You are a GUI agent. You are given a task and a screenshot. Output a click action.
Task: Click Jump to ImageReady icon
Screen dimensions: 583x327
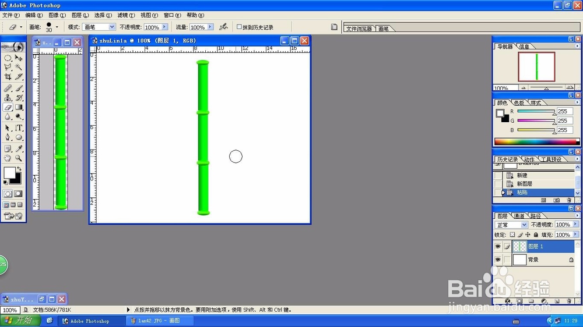pos(13,216)
